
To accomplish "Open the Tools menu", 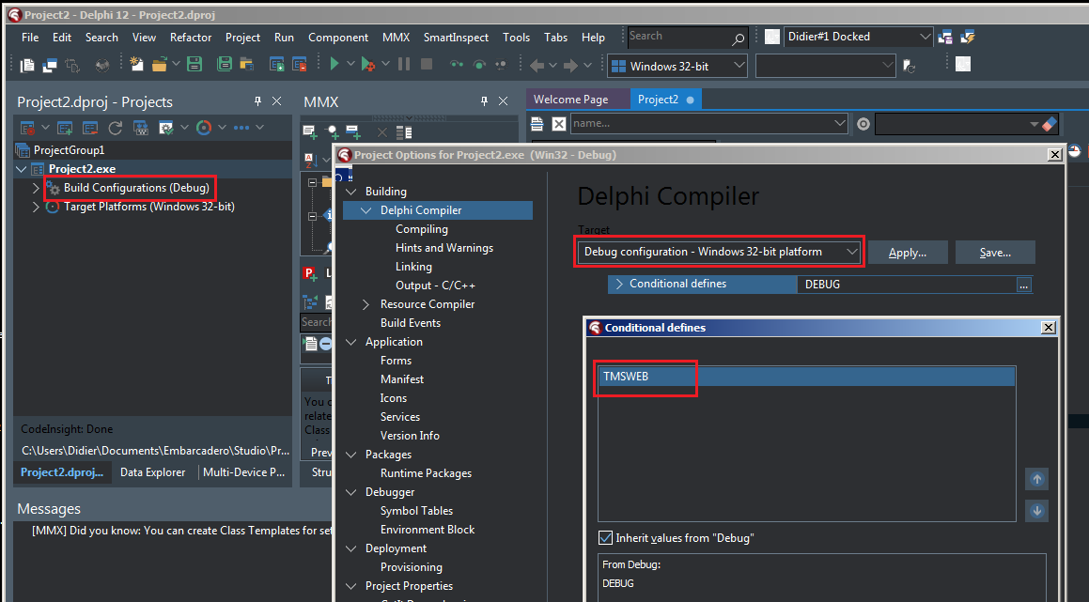I will coord(516,38).
